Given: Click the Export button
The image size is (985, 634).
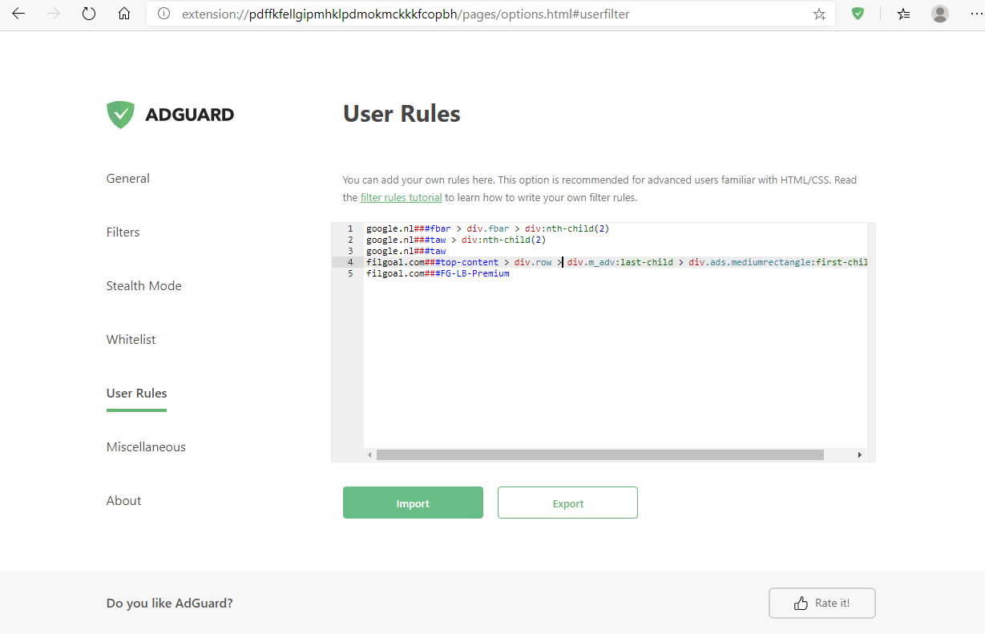Looking at the screenshot, I should (x=567, y=503).
